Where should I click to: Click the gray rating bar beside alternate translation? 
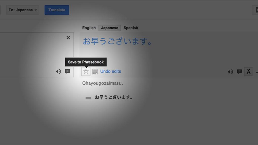[88, 97]
